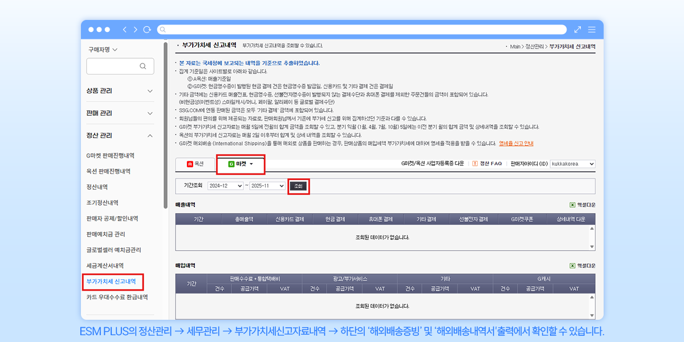Screen dimensions: 684x342
Task: Open 옥션 판매진행내역
Action: 108,171
